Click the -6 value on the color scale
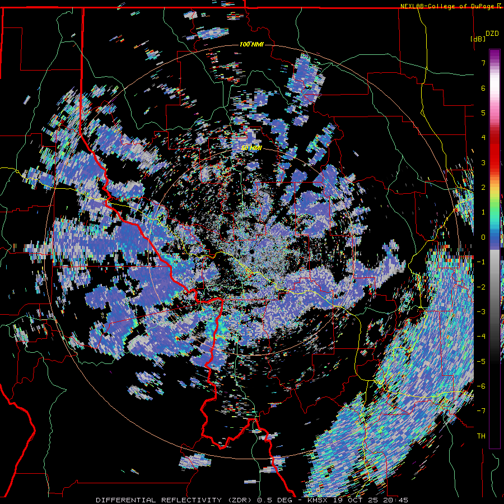Image resolution: width=504 pixels, height=504 pixels. click(x=481, y=386)
